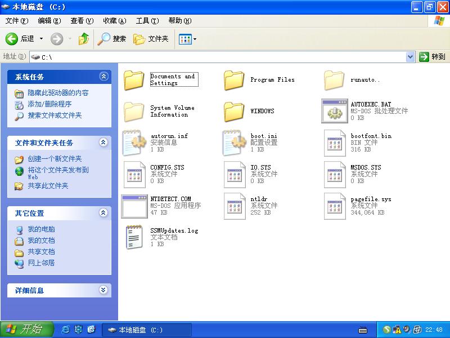This screenshot has width=450, height=338.
Task: Click the 转到 Go button
Action: (x=432, y=57)
